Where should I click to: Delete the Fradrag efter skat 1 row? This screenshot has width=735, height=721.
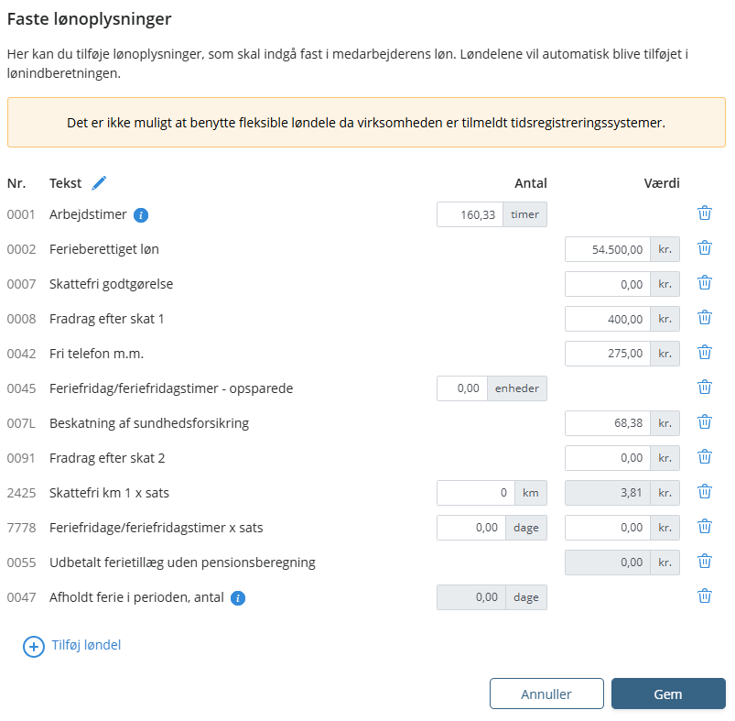pos(705,318)
